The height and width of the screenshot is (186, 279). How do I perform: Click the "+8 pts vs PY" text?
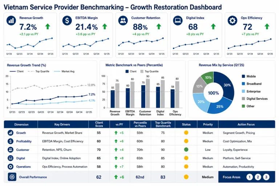[x=195, y=34]
